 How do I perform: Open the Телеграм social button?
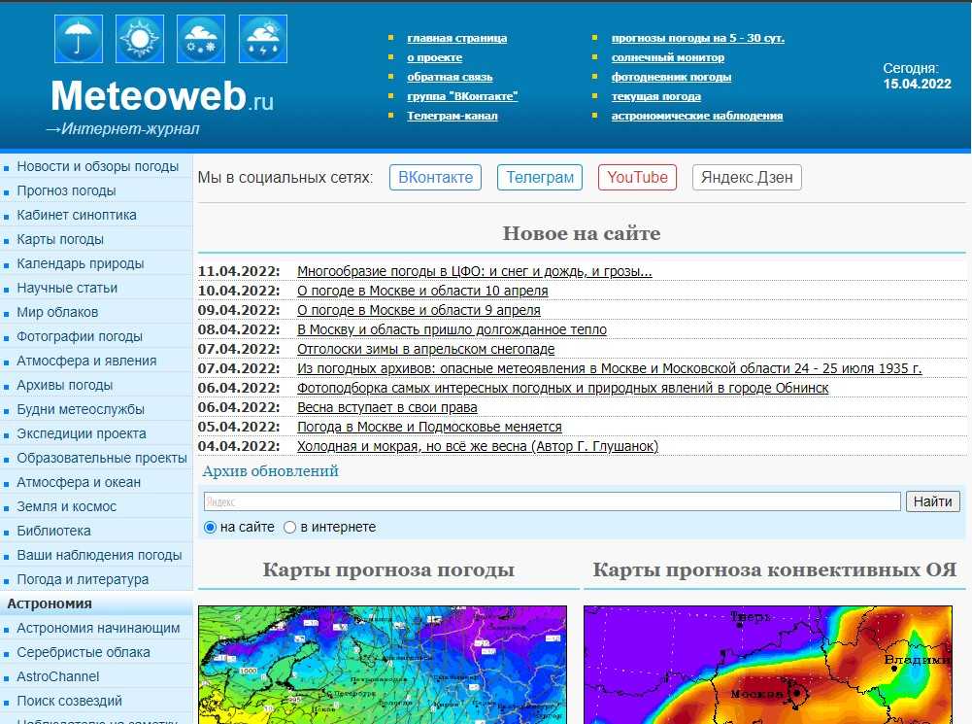pos(540,177)
